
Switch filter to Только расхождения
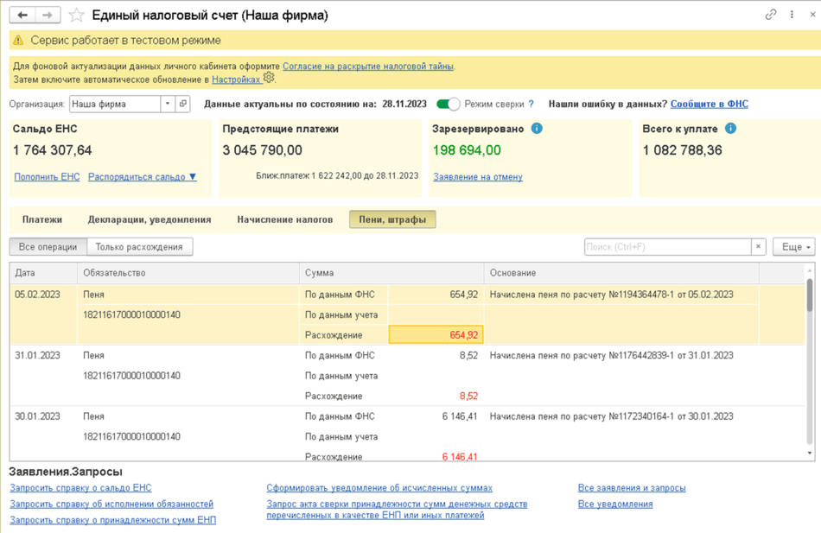pyautogui.click(x=139, y=247)
